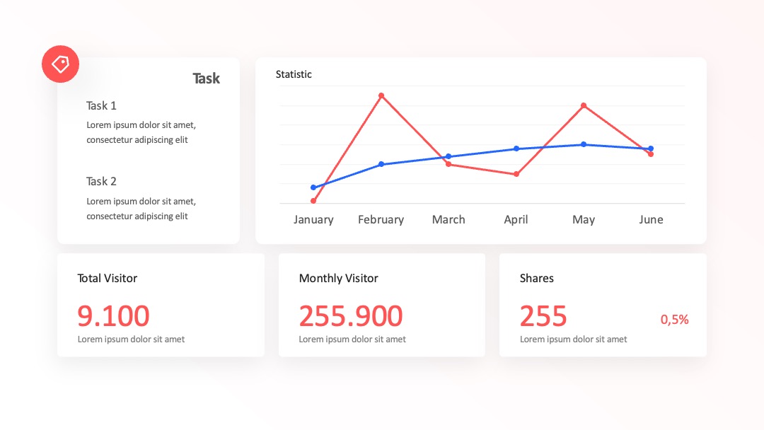The image size is (764, 430).
Task: Select the Task 2 heading
Action: tap(101, 181)
